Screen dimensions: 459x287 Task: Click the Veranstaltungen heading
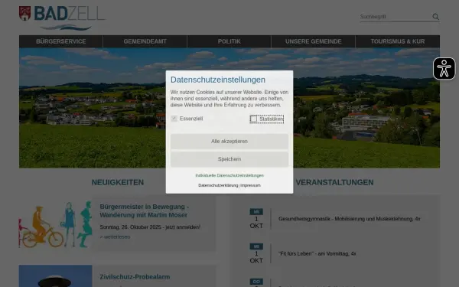click(x=334, y=182)
